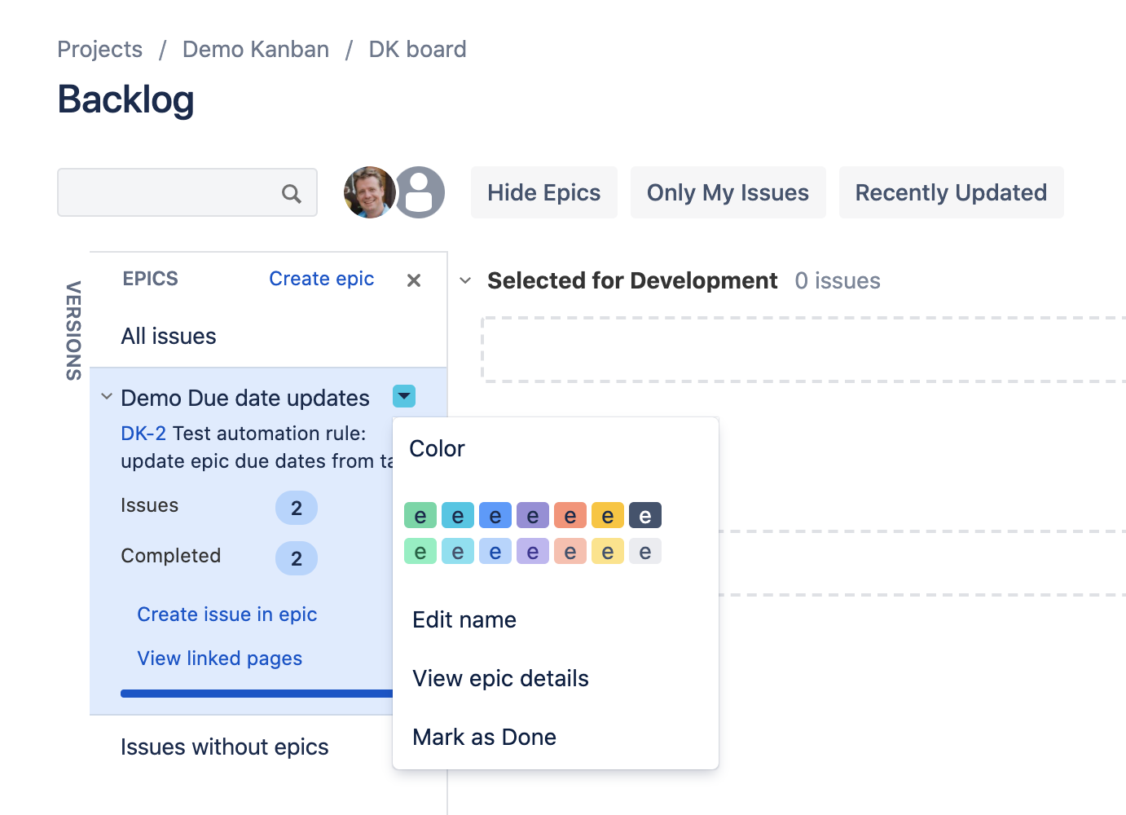The width and height of the screenshot is (1126, 815).
Task: Open the epic dropdown arrow menu
Action: 404,396
